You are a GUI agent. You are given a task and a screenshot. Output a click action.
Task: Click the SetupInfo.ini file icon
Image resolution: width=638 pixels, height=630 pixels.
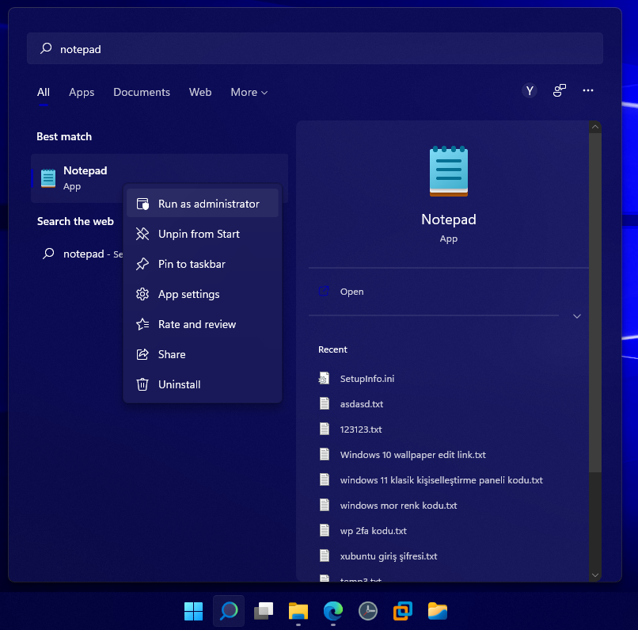click(x=324, y=378)
